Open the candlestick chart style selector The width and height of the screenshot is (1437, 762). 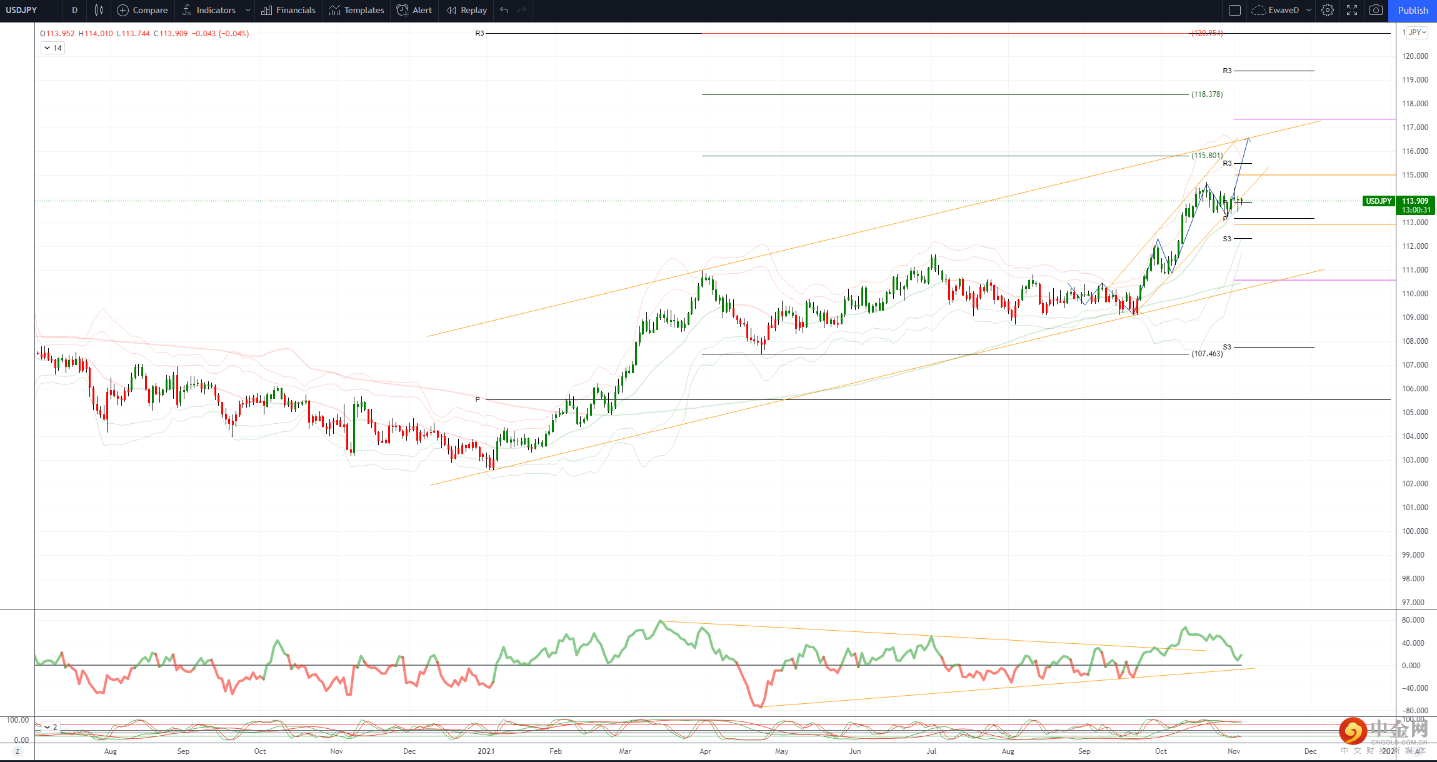tap(99, 10)
